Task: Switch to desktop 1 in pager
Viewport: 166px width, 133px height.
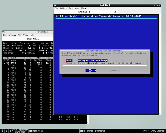Action: click(x=6, y=131)
